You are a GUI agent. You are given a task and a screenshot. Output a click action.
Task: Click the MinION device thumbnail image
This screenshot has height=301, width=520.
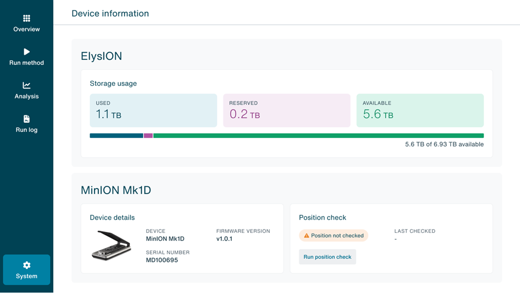click(111, 246)
